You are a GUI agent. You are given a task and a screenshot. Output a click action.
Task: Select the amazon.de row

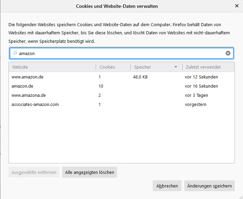[x=121, y=86]
